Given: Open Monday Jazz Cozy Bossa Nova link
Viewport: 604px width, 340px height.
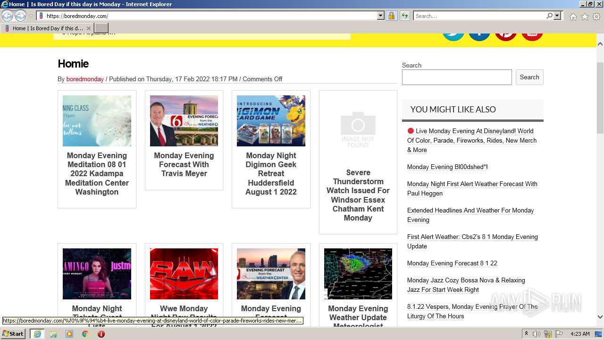Looking at the screenshot, I should [466, 285].
